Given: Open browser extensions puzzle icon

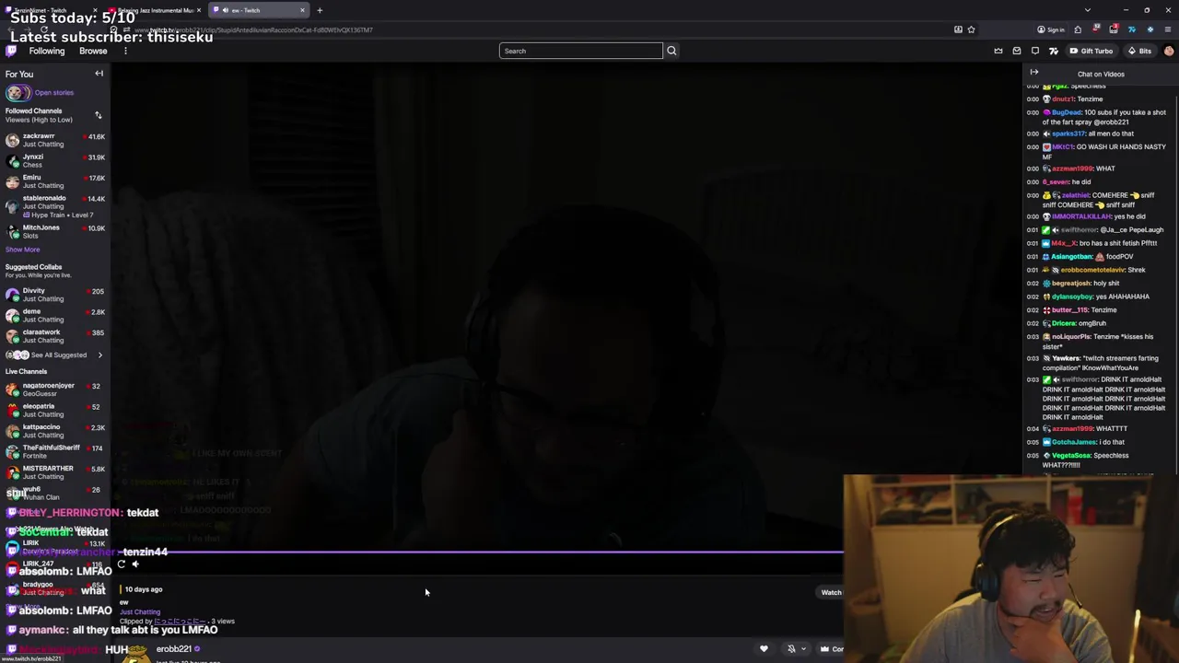Looking at the screenshot, I should click(1078, 29).
